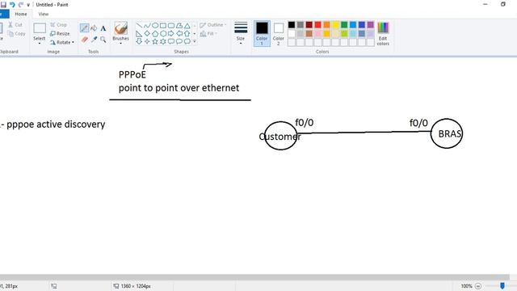Activate the Color 1 foreground selector
This screenshot has height=291, width=517.
[262, 33]
